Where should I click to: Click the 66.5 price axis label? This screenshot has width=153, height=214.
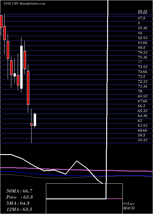(141, 106)
